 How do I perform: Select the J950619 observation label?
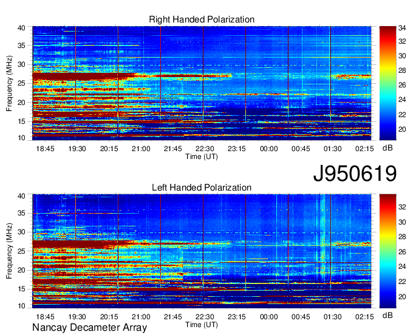point(355,173)
